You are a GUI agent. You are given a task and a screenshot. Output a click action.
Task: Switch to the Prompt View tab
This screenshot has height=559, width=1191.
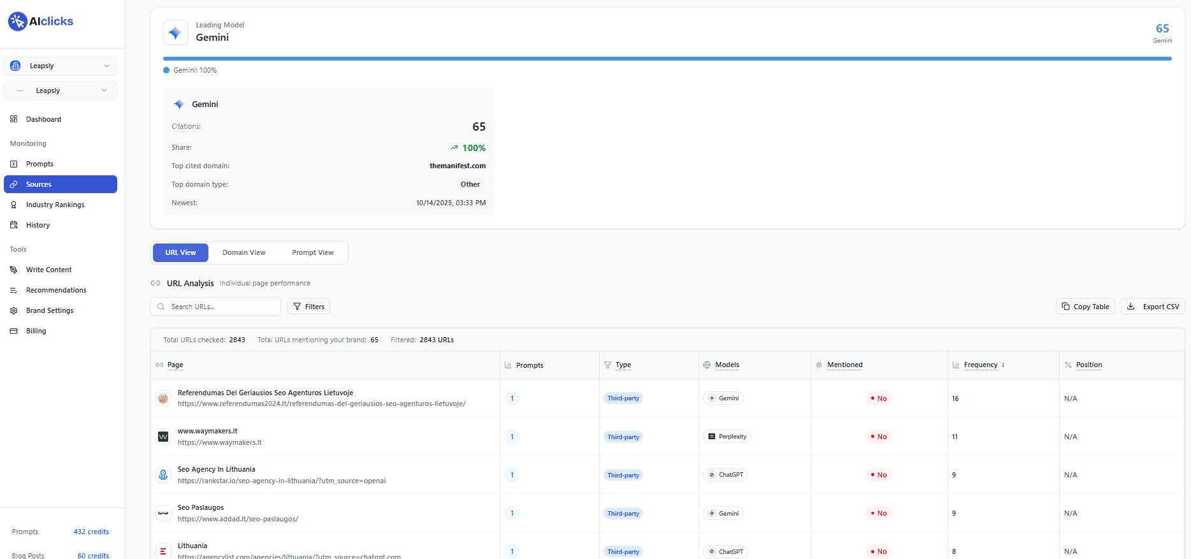(x=313, y=252)
